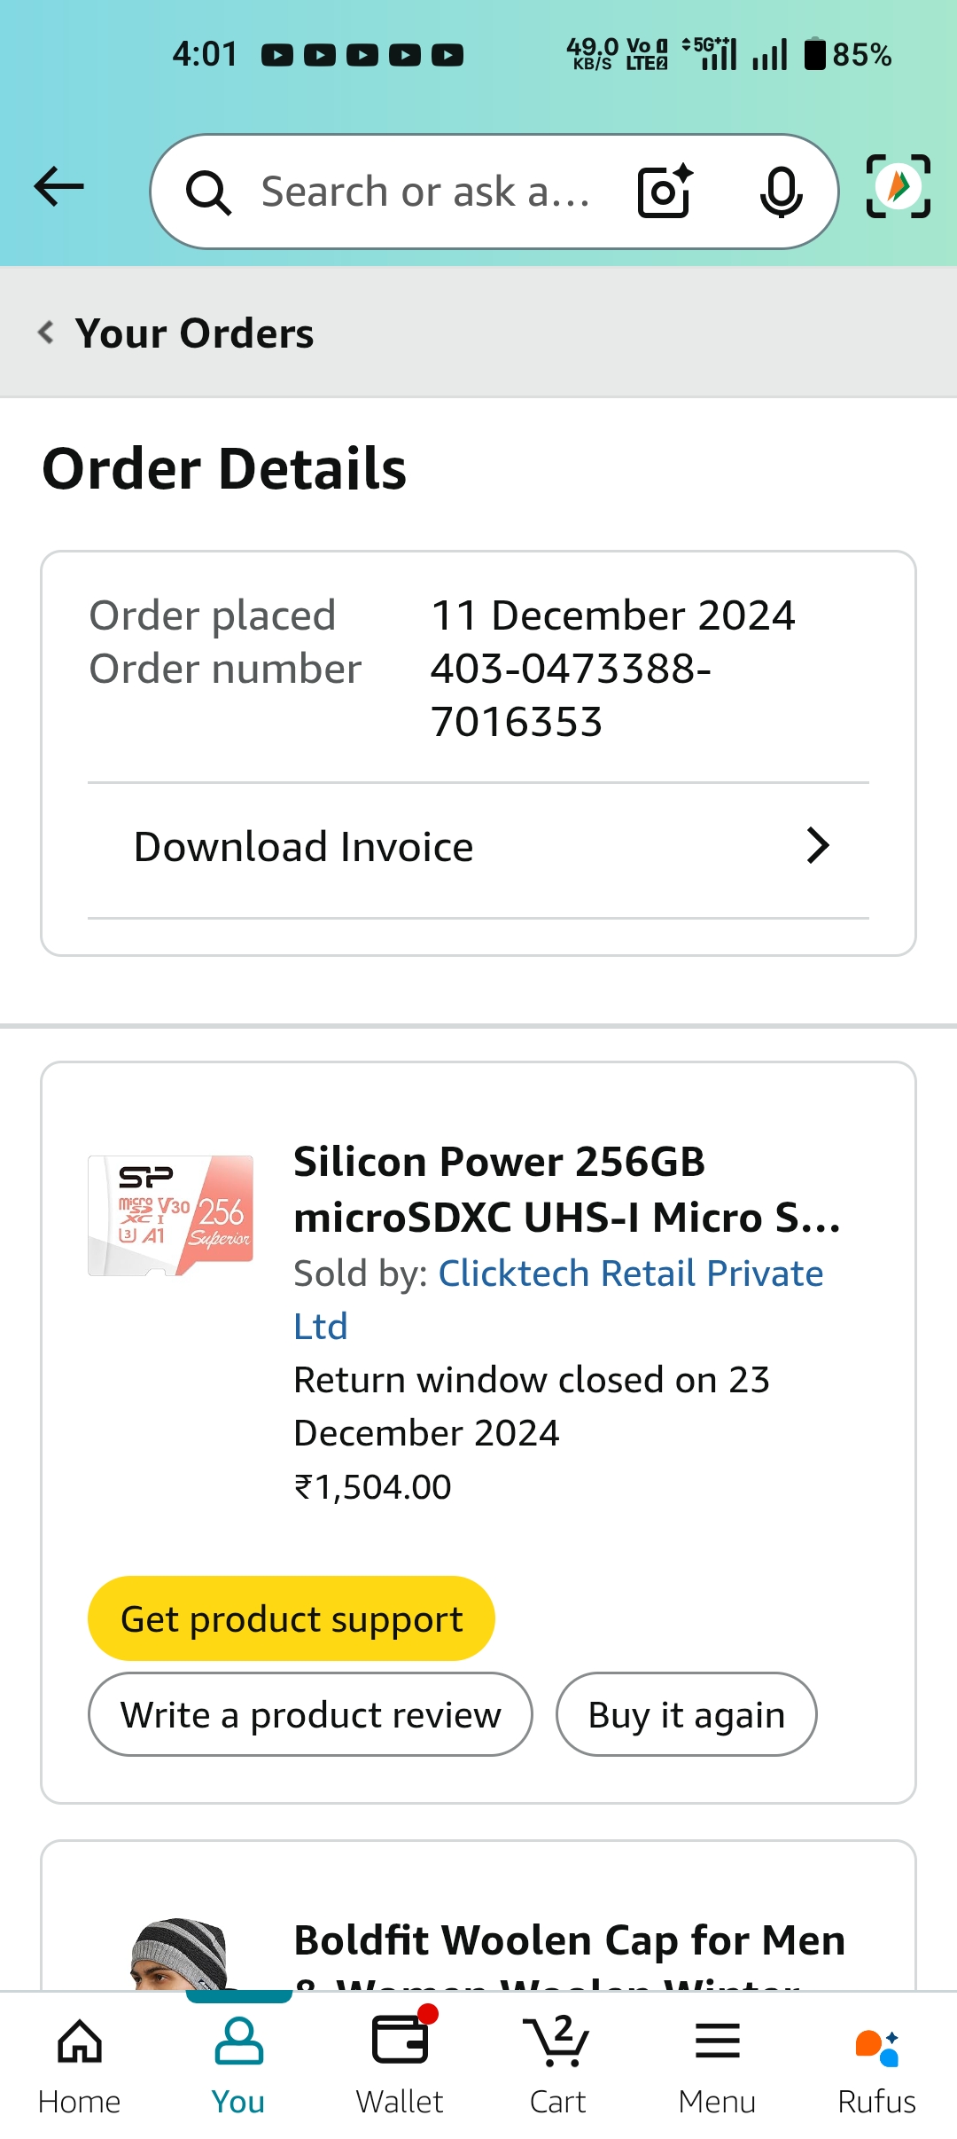
Task: Open Boldfit Woolen Cap product title
Action: 569,1940
